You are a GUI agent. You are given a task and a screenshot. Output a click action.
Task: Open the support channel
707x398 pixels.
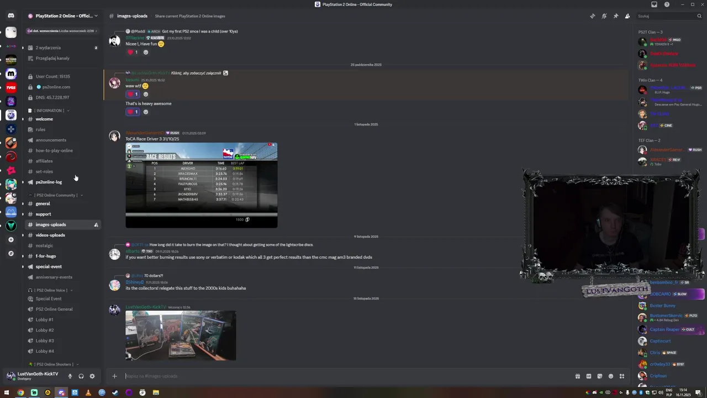[x=62, y=214]
